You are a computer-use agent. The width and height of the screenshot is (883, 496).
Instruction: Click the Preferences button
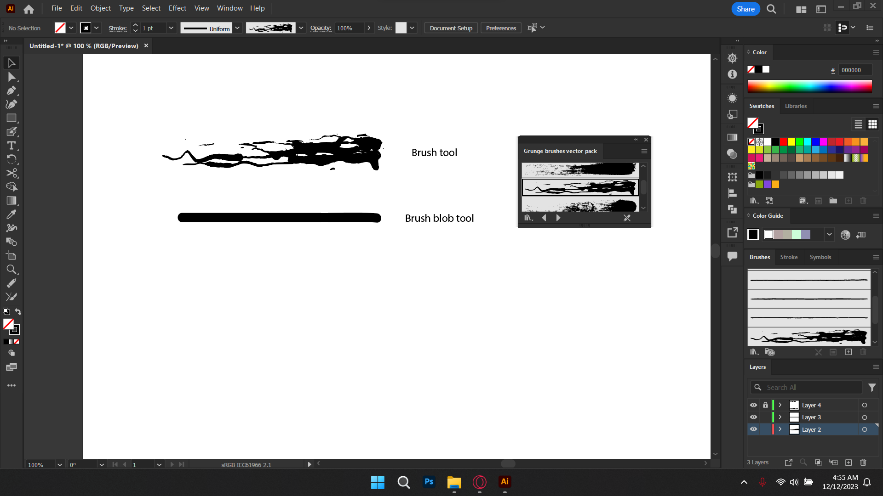pyautogui.click(x=501, y=28)
